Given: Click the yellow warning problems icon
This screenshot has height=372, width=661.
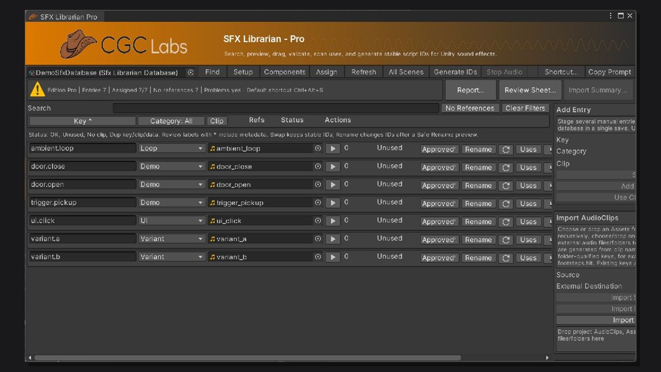Looking at the screenshot, I should [37, 89].
